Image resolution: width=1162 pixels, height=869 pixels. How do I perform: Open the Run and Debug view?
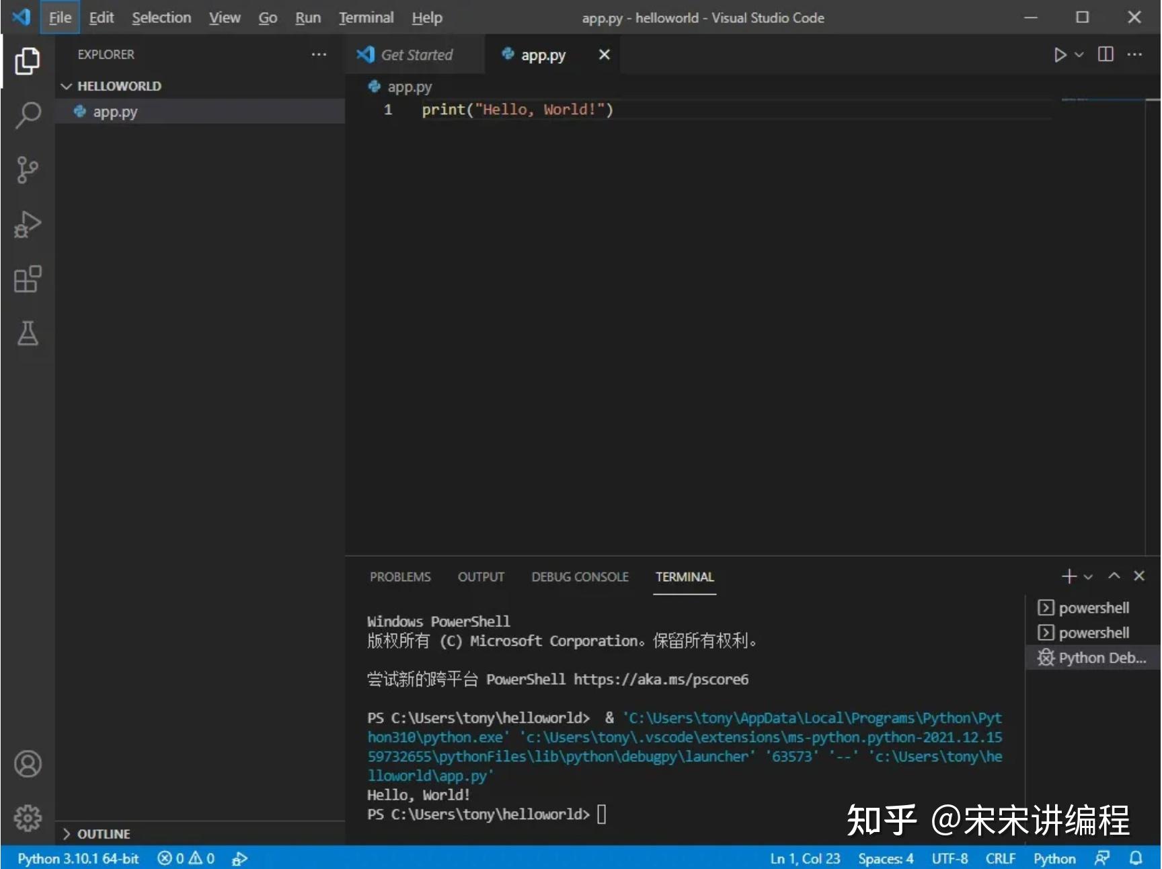(28, 225)
